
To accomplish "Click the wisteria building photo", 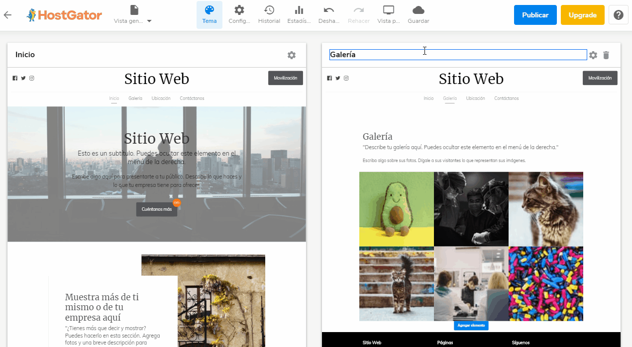I will [x=221, y=301].
